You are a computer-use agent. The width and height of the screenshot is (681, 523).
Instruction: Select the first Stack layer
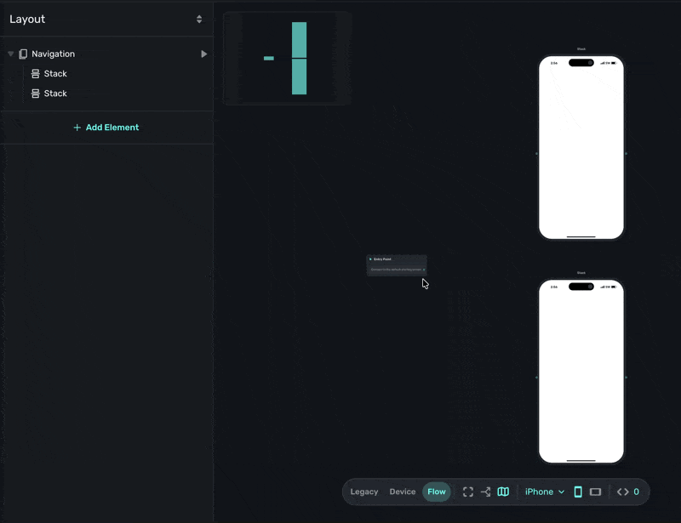coord(55,74)
